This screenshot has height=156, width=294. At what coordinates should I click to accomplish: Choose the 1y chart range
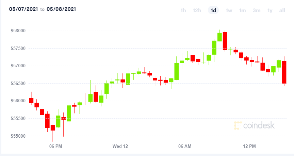pos(270,11)
